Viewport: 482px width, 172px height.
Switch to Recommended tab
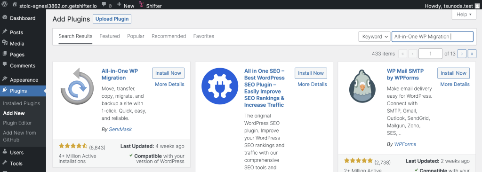169,36
